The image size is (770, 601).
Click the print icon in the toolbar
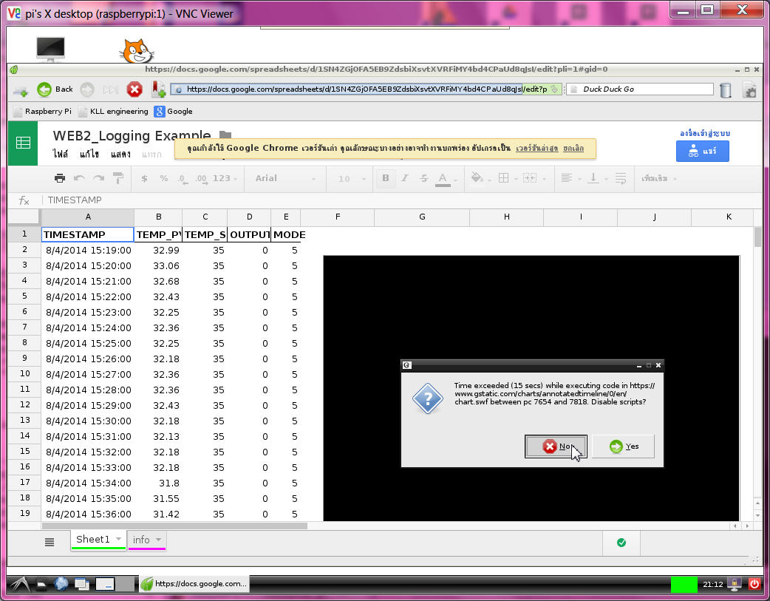coord(60,178)
